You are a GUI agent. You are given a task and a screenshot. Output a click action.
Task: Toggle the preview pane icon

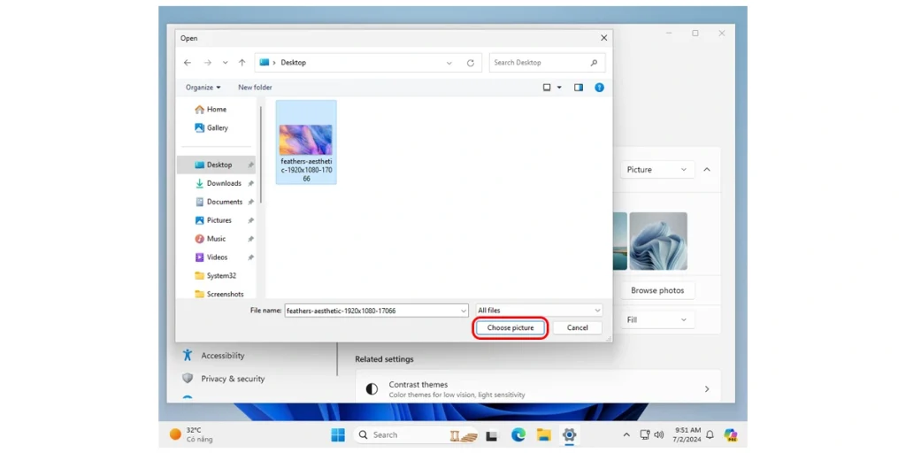[x=579, y=88]
